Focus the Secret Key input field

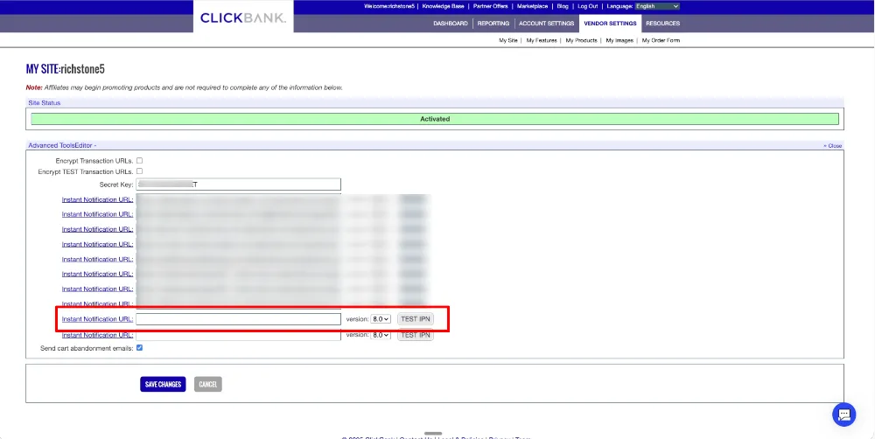pyautogui.click(x=238, y=185)
